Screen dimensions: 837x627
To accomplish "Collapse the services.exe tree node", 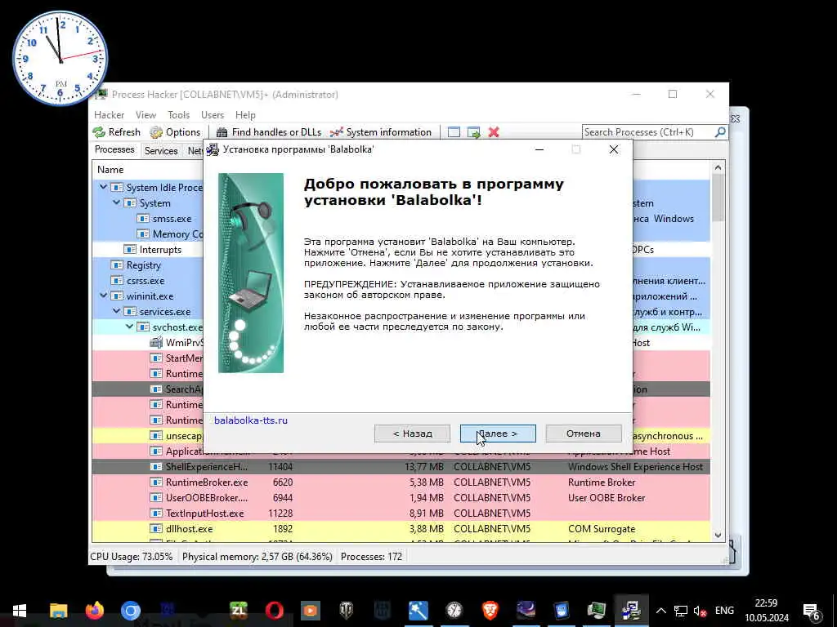I will tap(116, 311).
